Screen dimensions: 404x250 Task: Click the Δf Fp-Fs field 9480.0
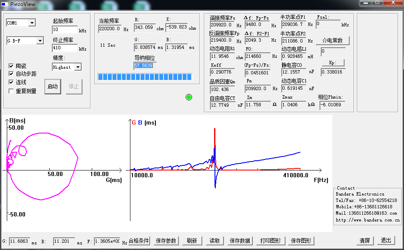point(258,25)
